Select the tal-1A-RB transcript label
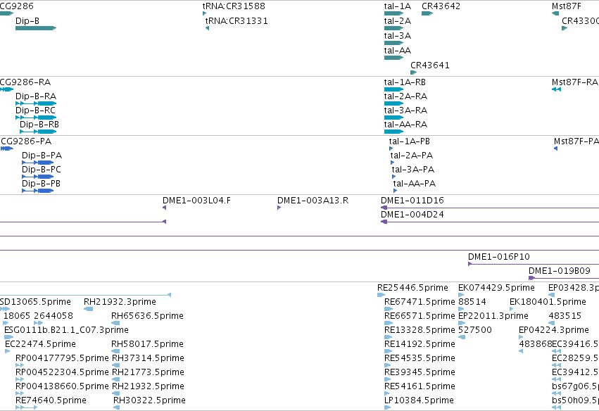This screenshot has width=599, height=411. pyautogui.click(x=405, y=82)
